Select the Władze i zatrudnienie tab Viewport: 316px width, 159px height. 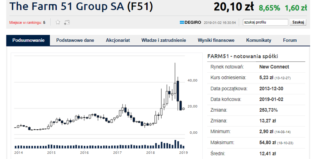coord(164,40)
